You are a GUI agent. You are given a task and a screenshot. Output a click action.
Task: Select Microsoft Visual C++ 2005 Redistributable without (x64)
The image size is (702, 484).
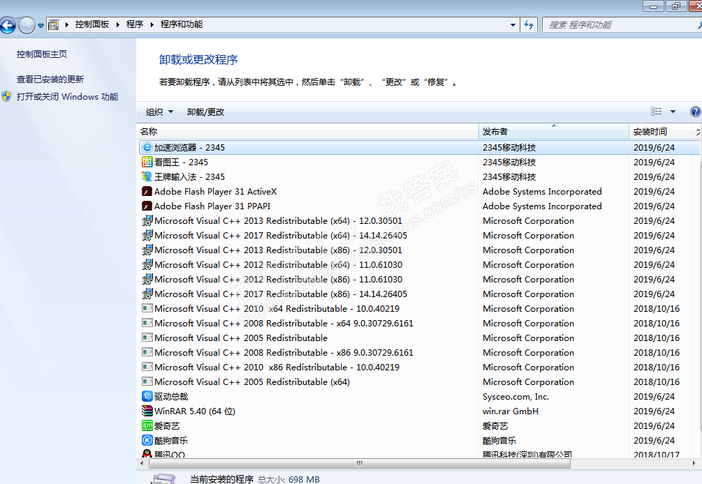[x=241, y=338]
